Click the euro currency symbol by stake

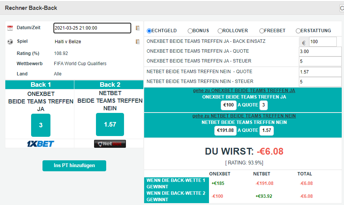pos(304,43)
